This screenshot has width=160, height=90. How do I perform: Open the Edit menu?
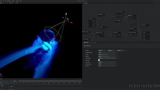tap(5, 1)
